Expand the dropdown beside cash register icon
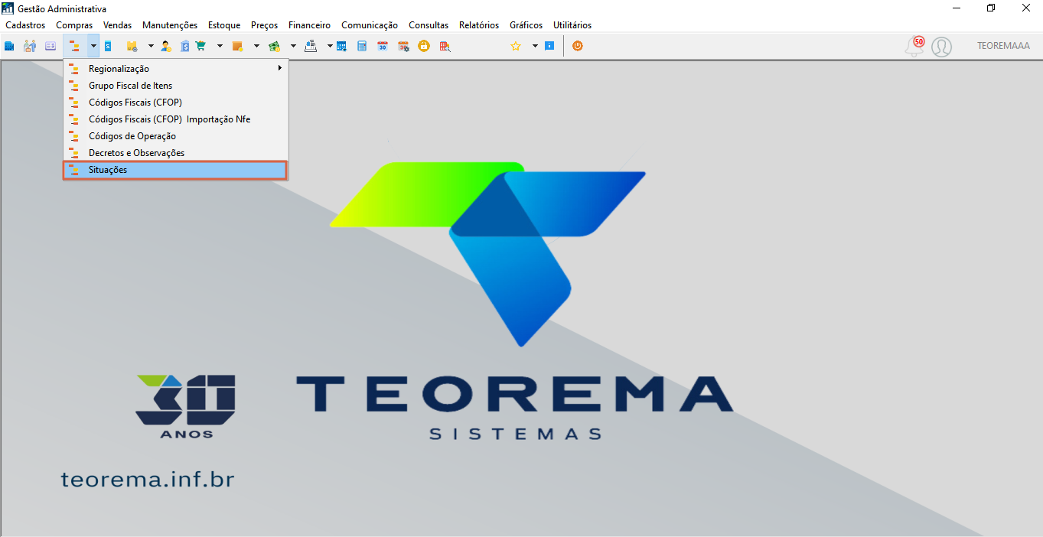The width and height of the screenshot is (1043, 537). (x=330, y=46)
